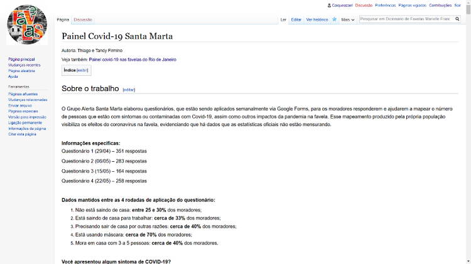This screenshot has width=471, height=264.
Task: Open Páginas vigiadas watchlist link
Action: 412,5
